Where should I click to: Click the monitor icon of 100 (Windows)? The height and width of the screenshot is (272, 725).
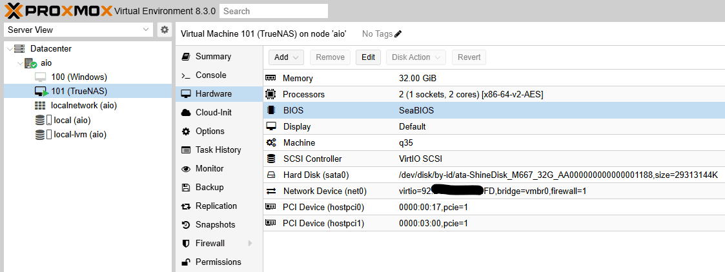point(41,77)
